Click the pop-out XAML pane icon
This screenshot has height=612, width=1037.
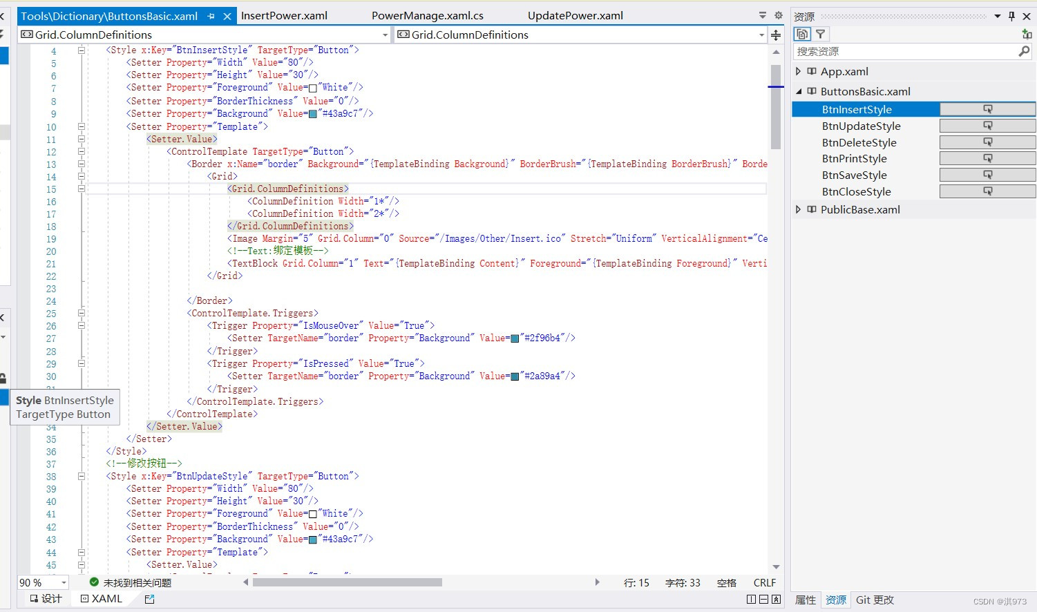click(x=150, y=599)
